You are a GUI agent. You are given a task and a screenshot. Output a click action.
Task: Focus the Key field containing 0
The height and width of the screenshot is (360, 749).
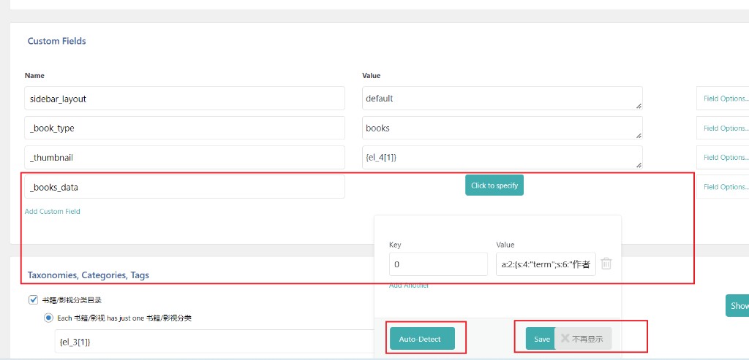[439, 264]
